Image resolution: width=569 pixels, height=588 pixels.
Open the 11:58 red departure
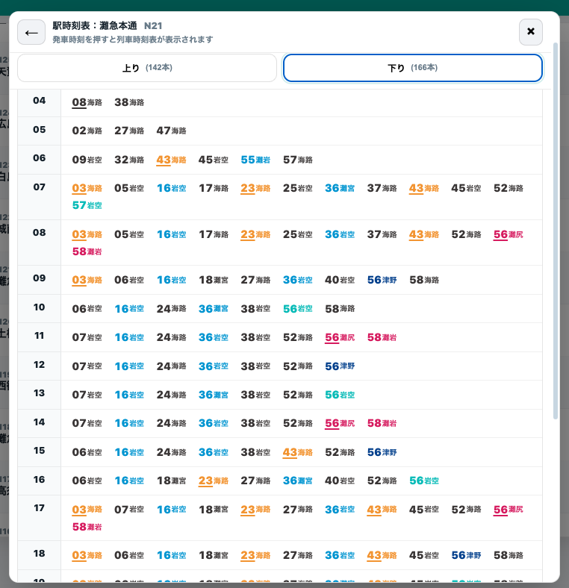(x=382, y=337)
